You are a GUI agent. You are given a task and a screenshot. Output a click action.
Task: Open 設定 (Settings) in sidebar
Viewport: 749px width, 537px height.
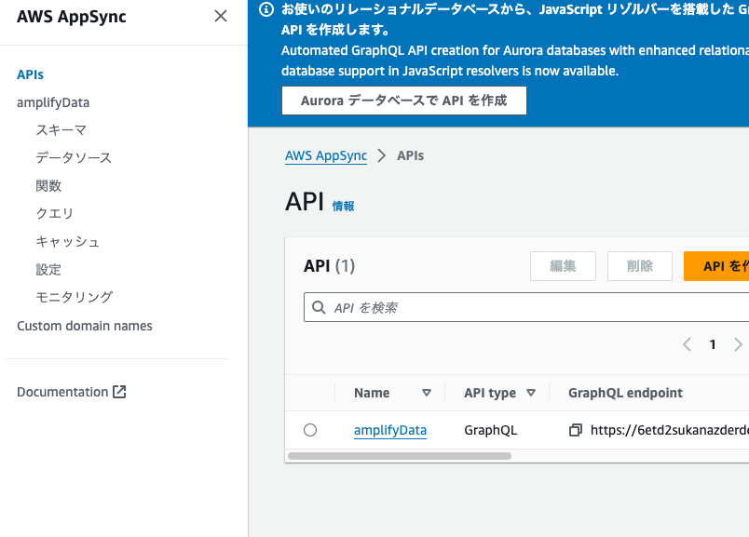point(48,270)
